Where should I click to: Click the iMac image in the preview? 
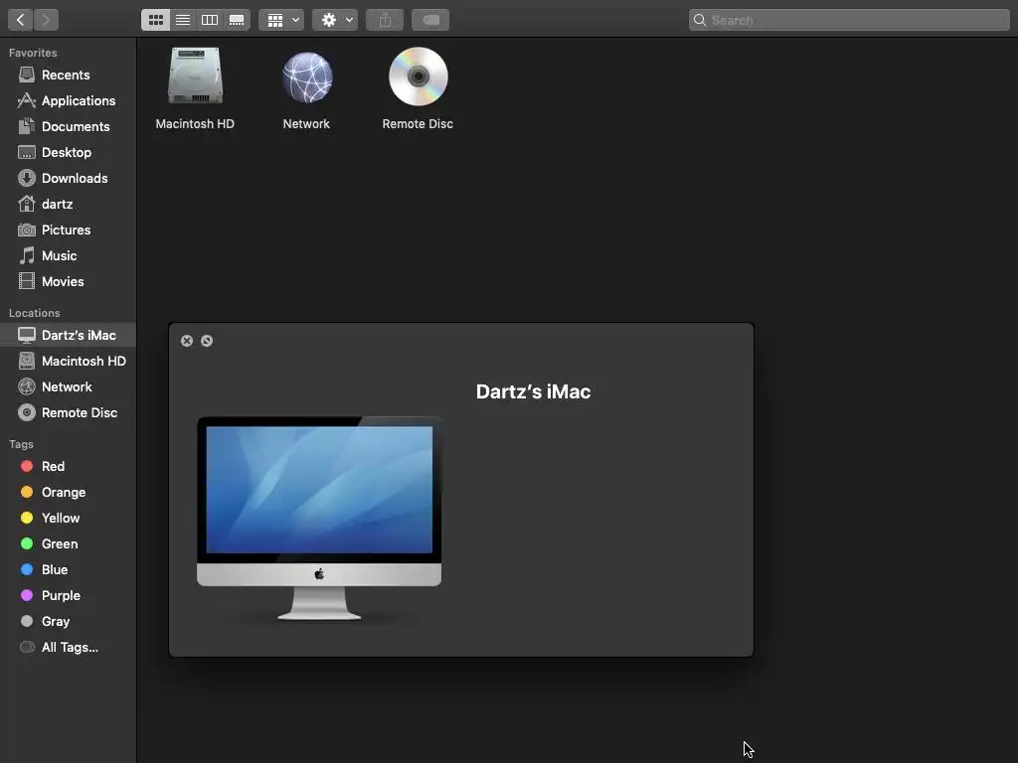(x=319, y=519)
